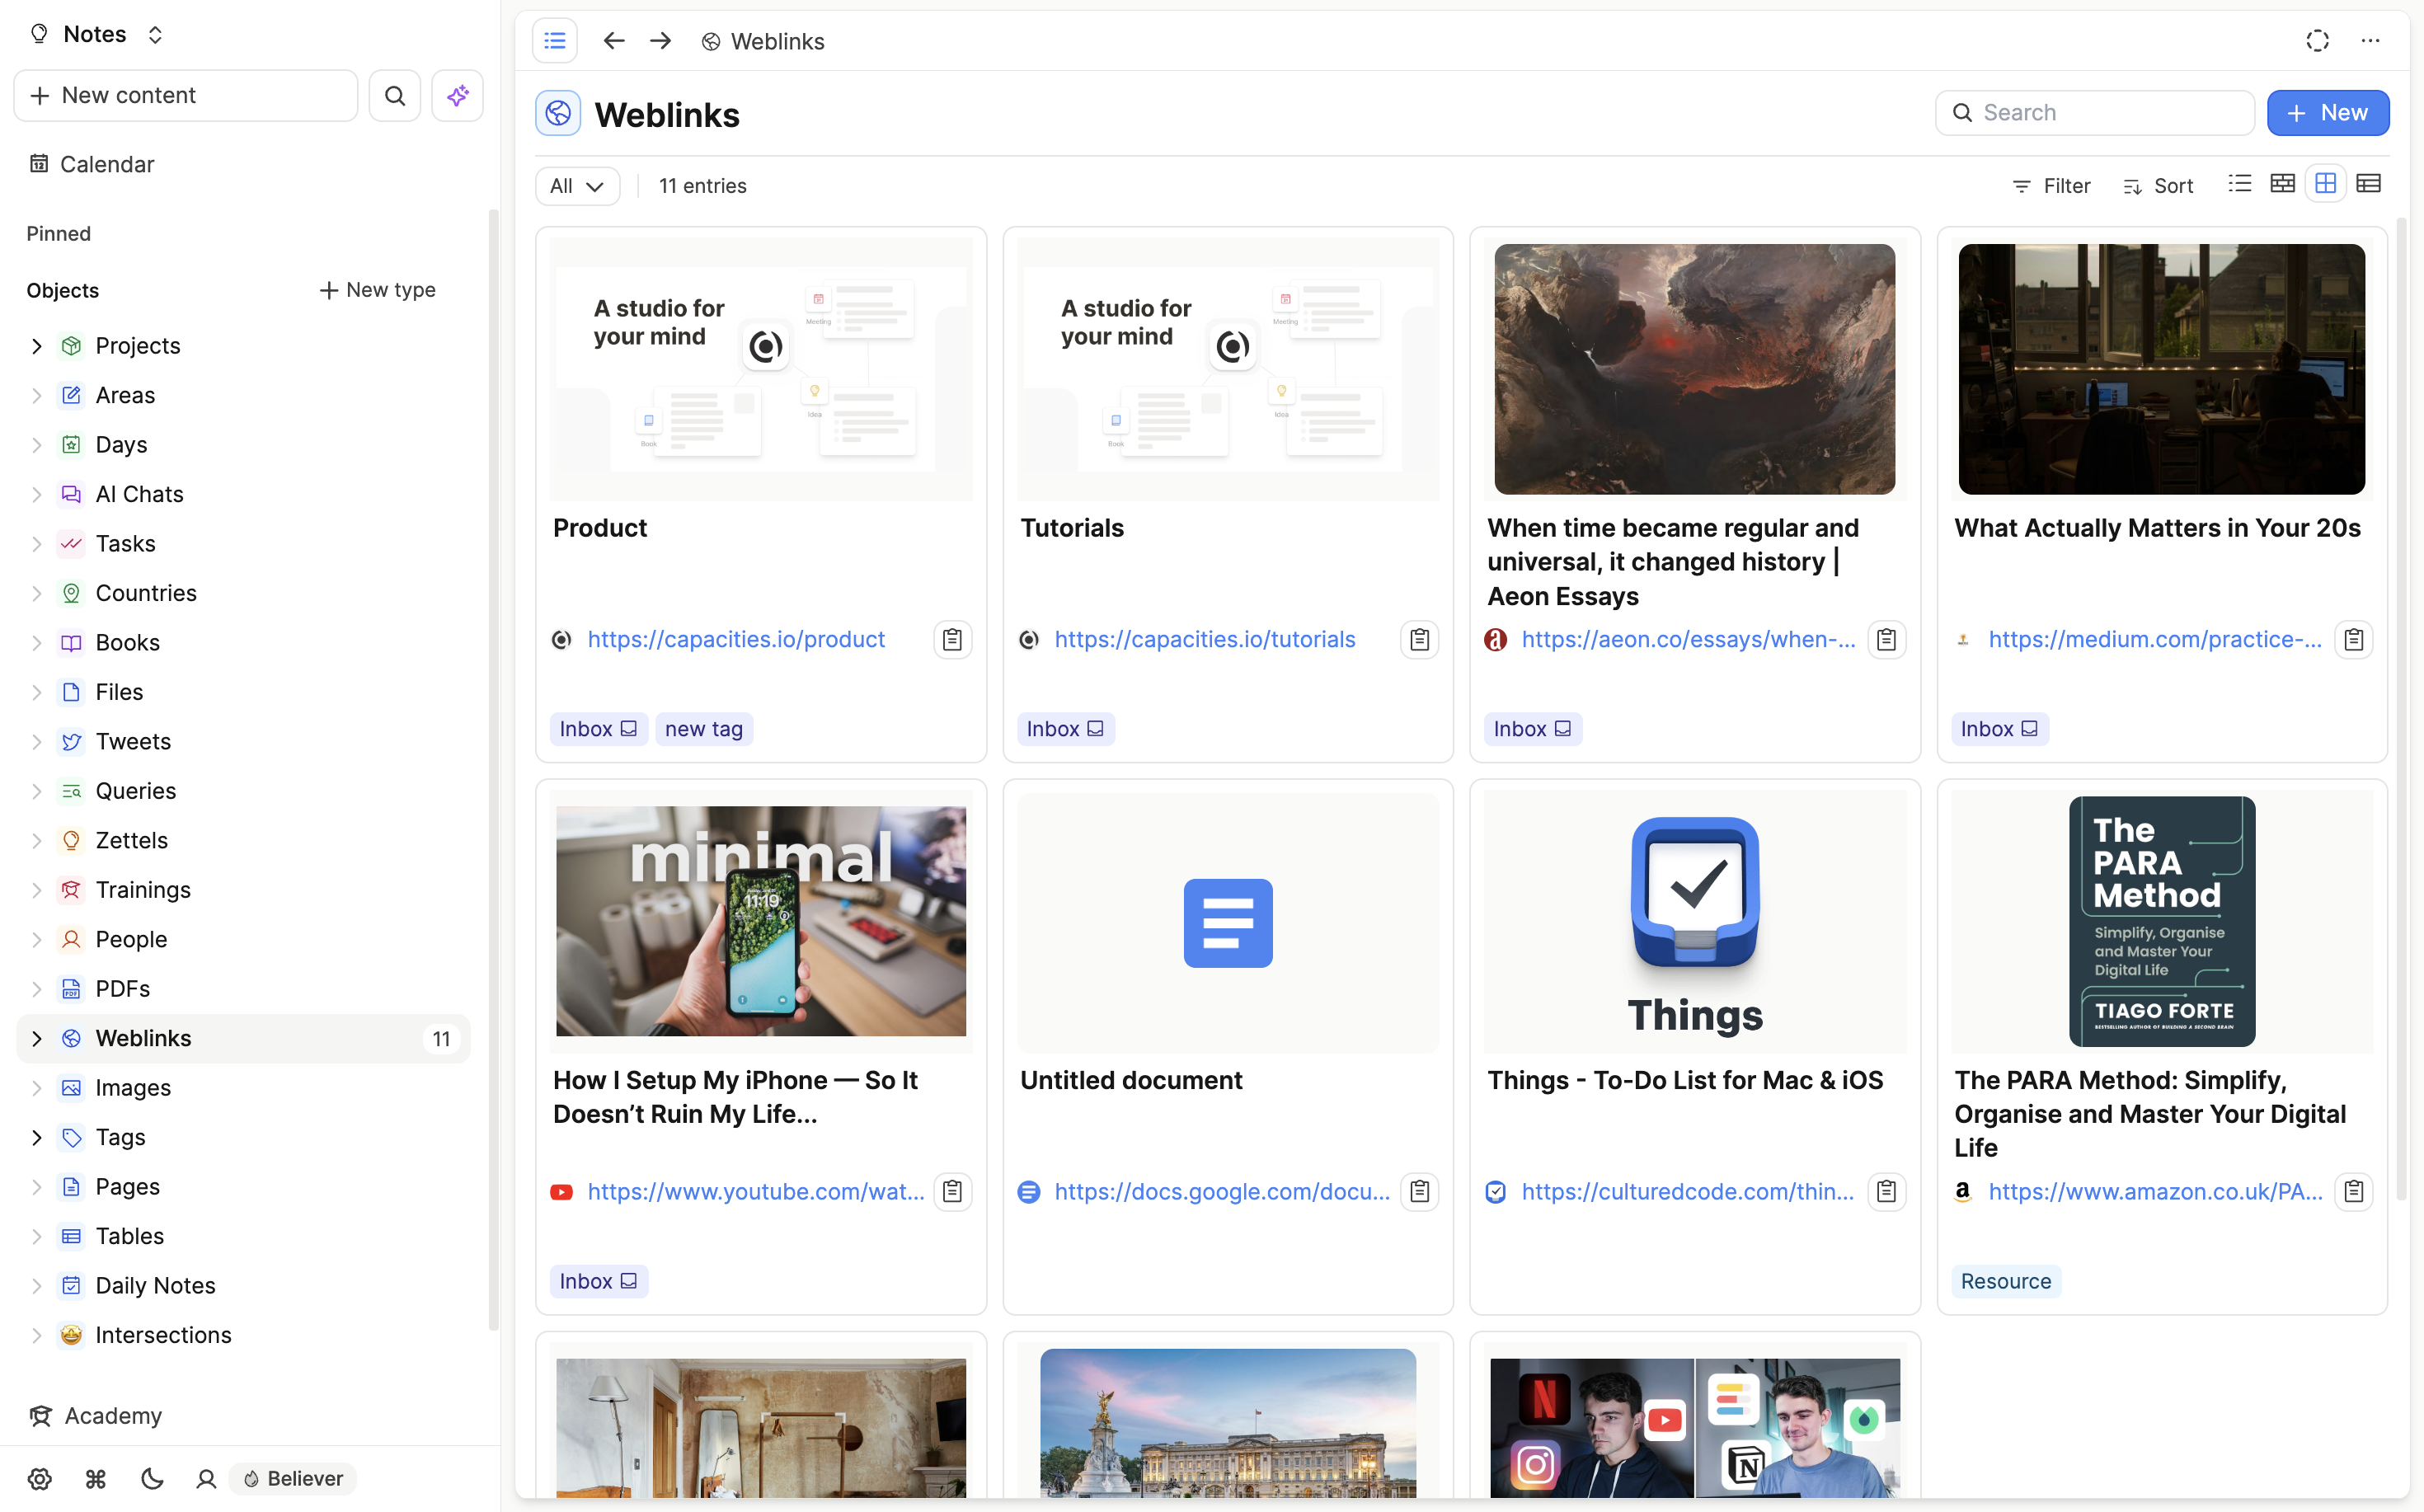
Task: Toggle dark mode moon icon
Action: (x=152, y=1478)
